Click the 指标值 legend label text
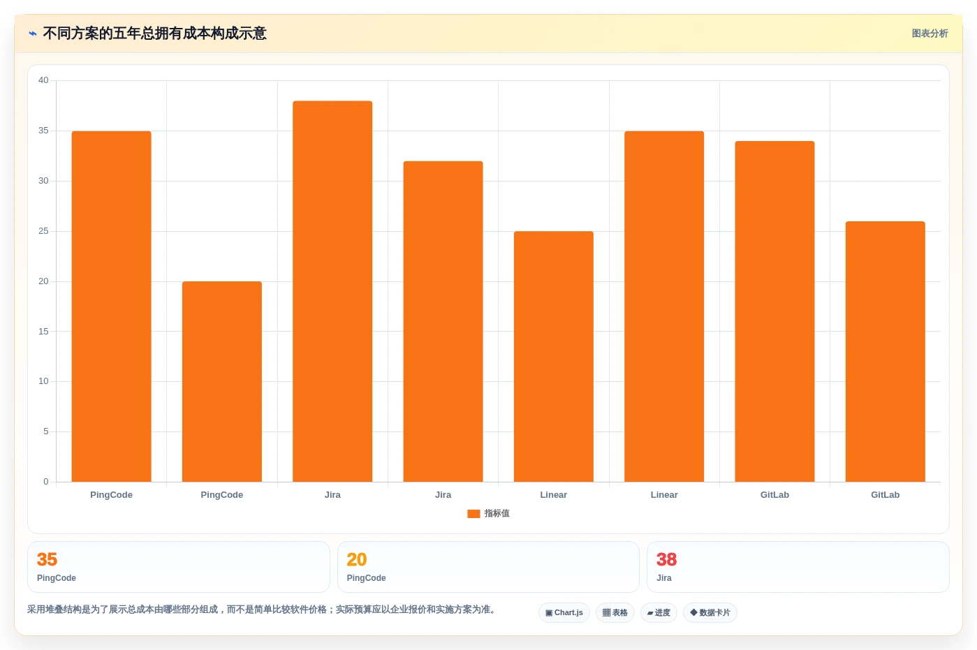This screenshot has height=650, width=977. pos(497,514)
